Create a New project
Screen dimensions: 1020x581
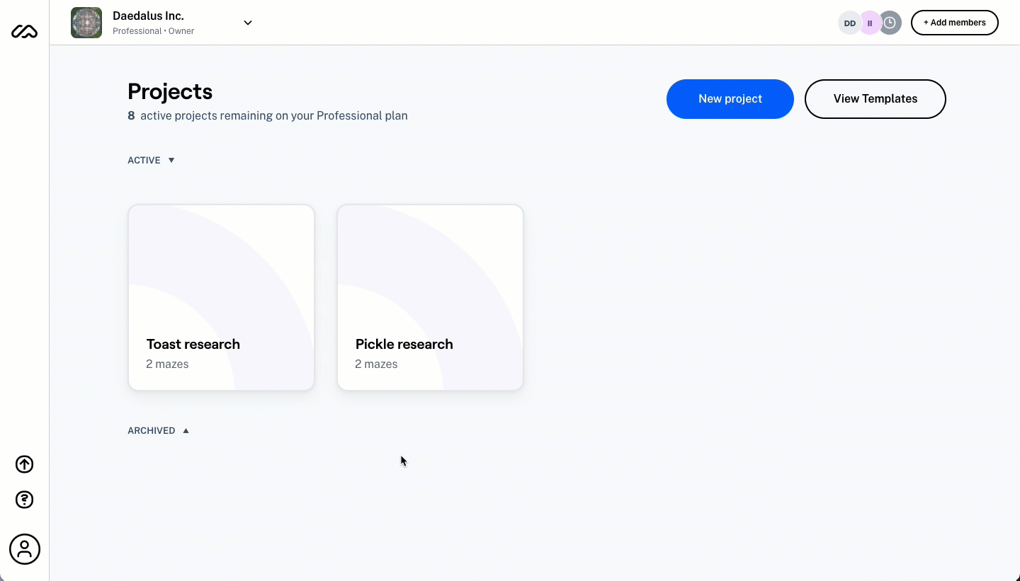click(730, 99)
